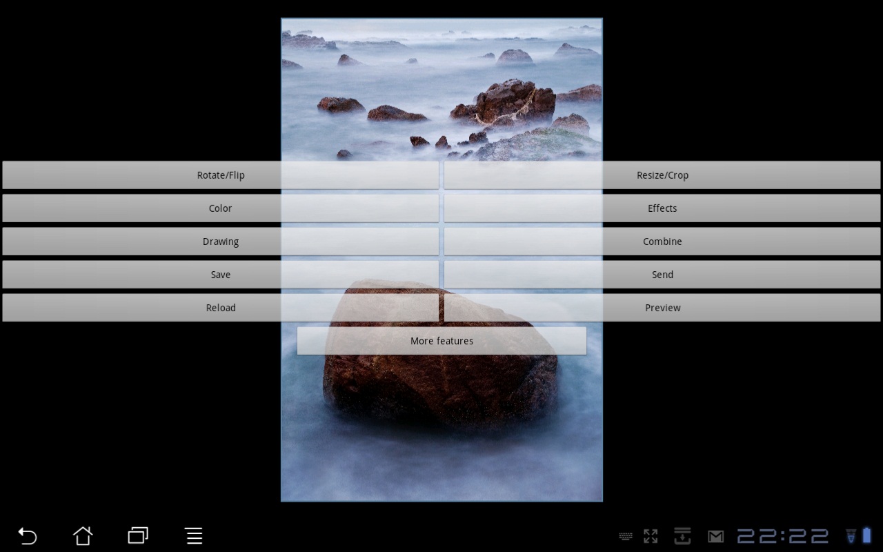This screenshot has height=552, width=883.
Task: Open the recent apps icon
Action: click(x=138, y=535)
